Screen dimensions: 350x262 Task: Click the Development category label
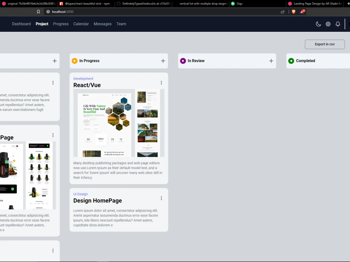pos(83,79)
